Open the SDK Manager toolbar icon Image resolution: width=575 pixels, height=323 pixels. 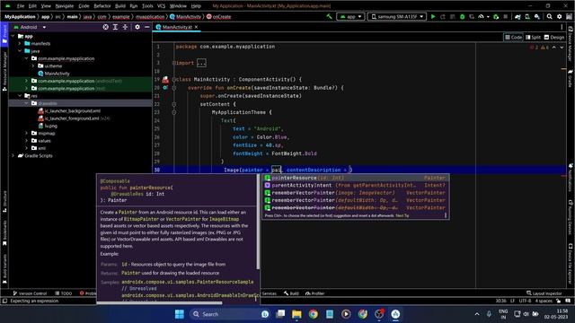point(537,16)
